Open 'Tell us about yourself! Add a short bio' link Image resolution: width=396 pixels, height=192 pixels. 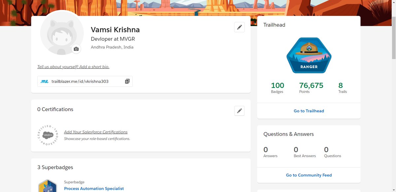click(73, 67)
